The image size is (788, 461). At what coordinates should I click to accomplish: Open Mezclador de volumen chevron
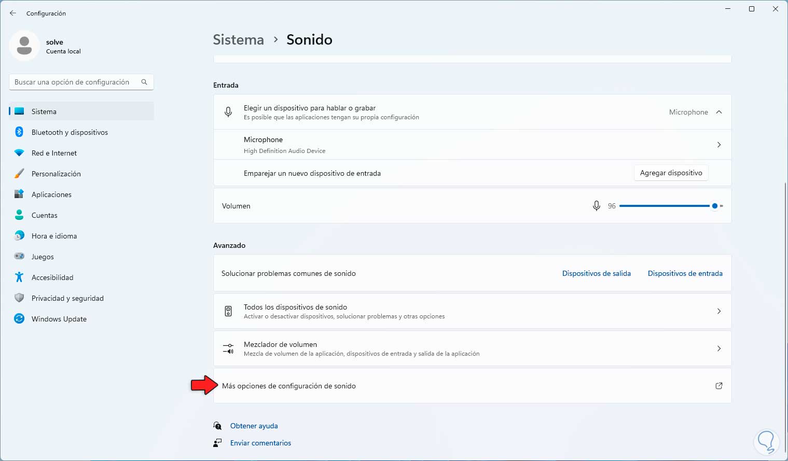point(719,348)
